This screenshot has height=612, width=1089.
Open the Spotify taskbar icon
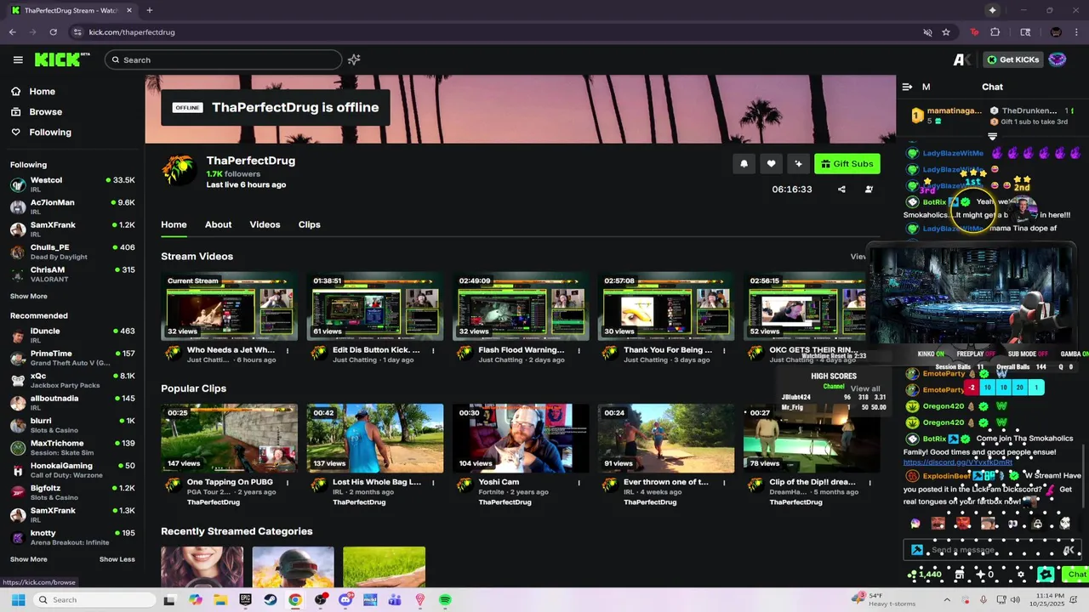pos(445,600)
